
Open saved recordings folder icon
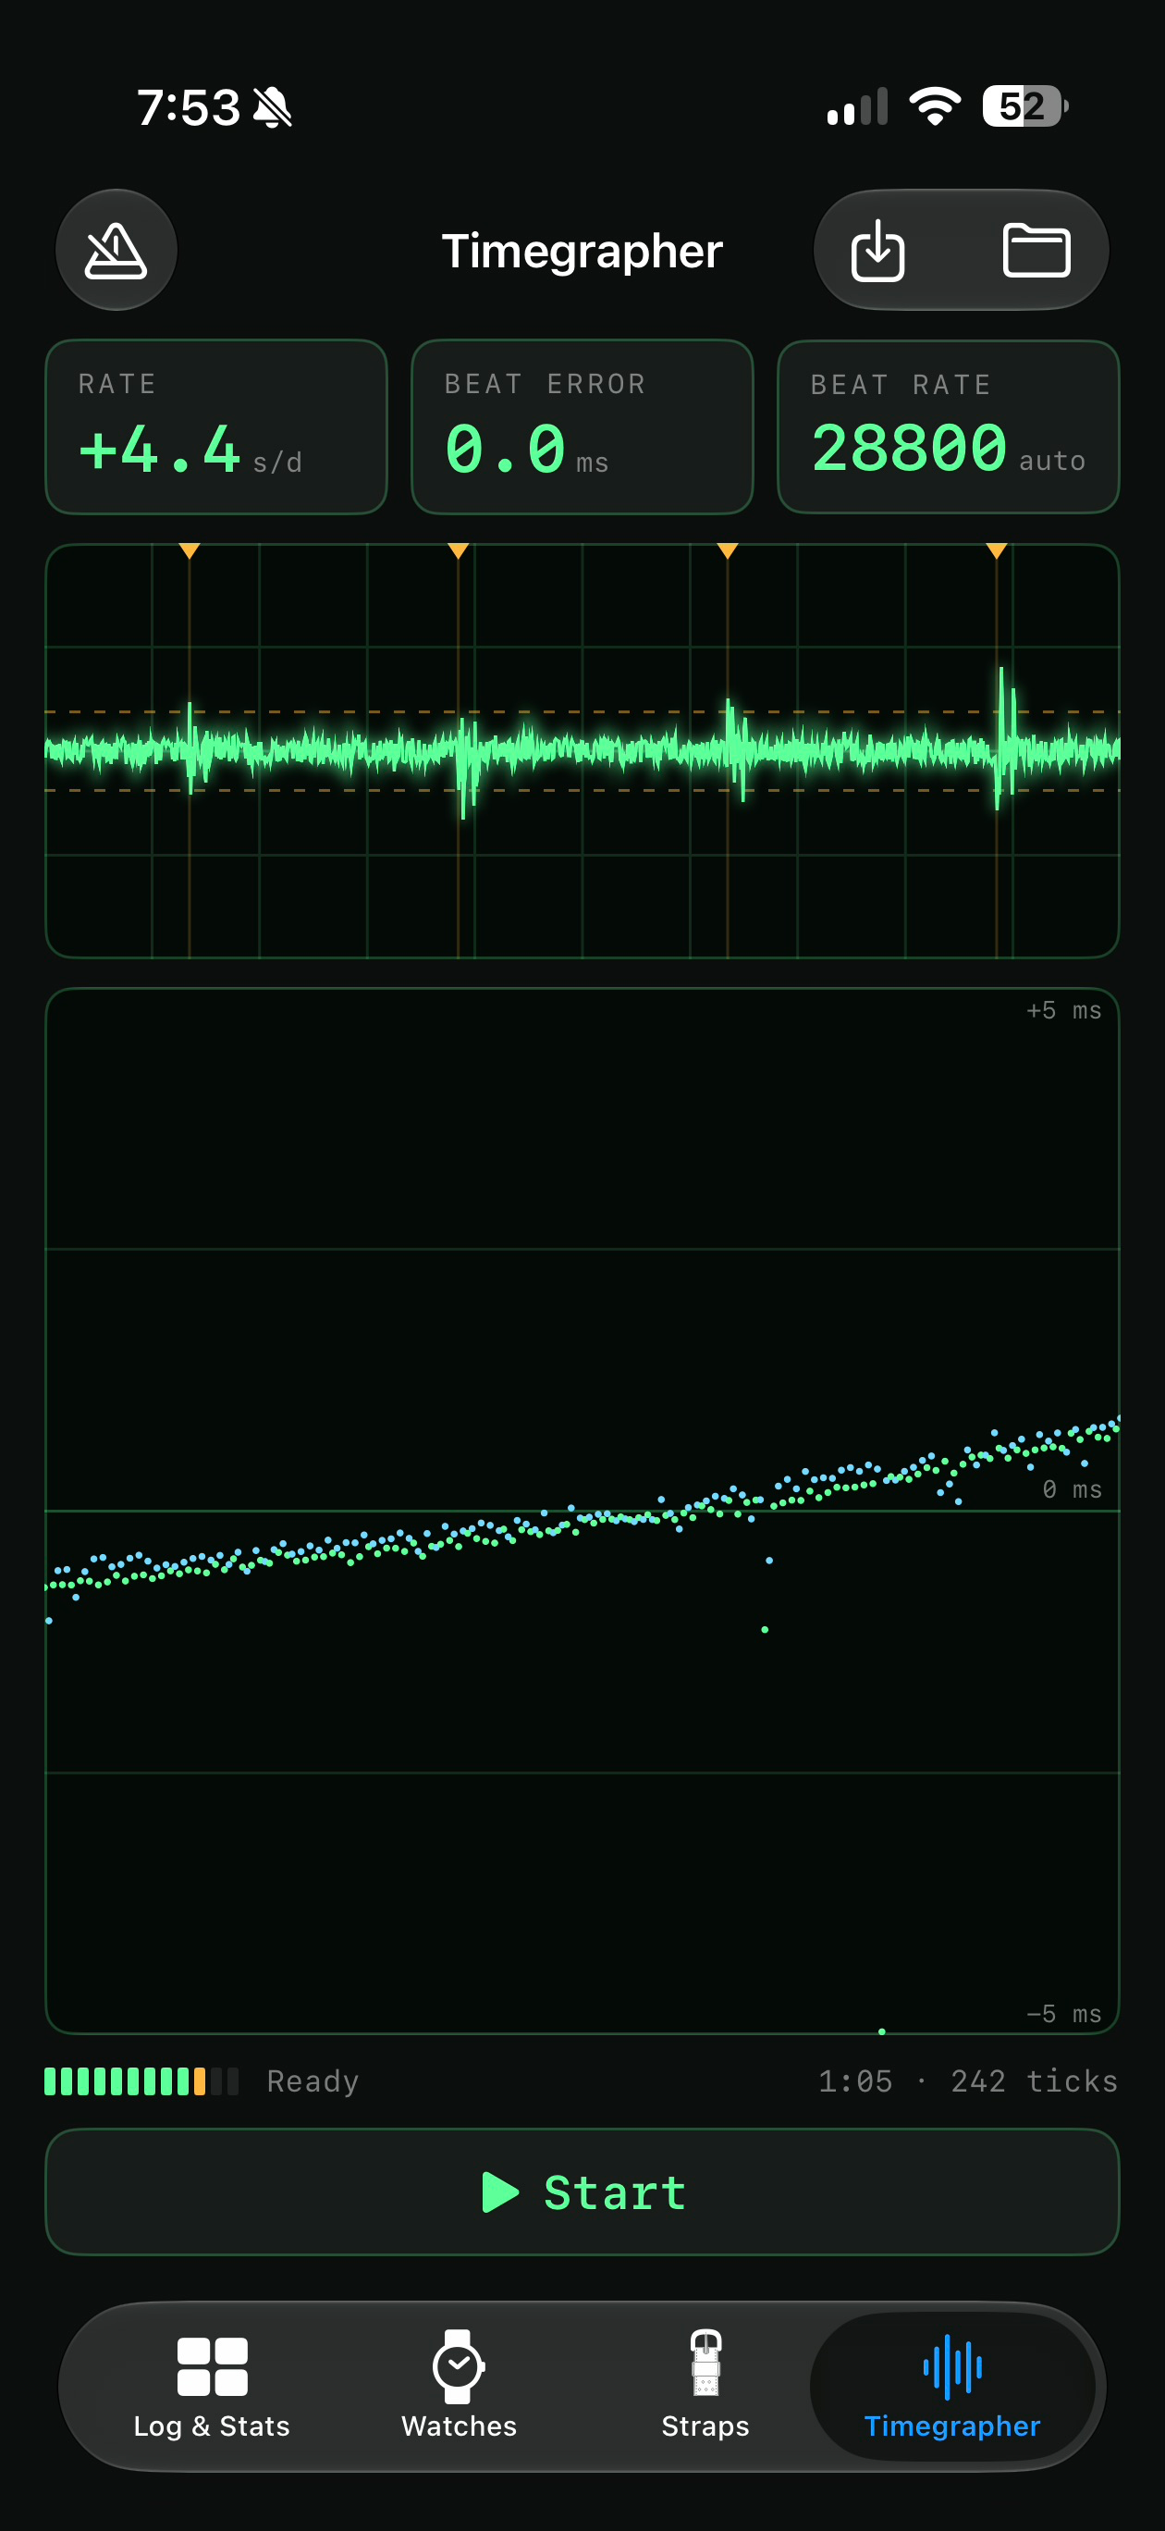[x=1036, y=251]
